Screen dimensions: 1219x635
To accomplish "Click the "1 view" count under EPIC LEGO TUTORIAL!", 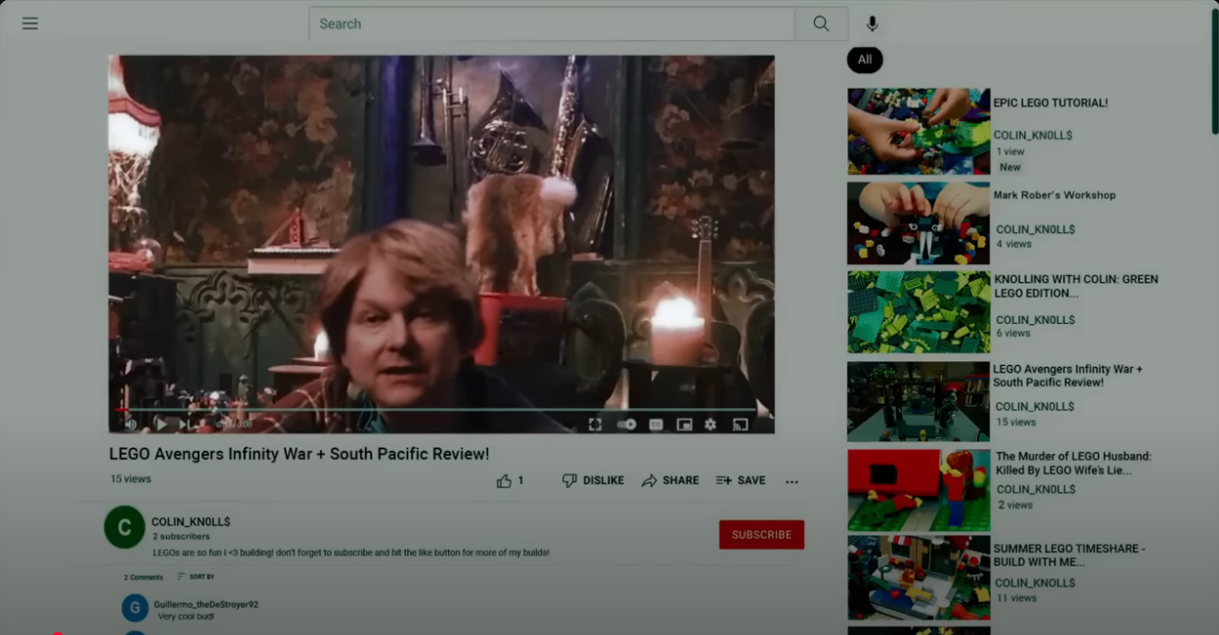I will (x=1011, y=152).
